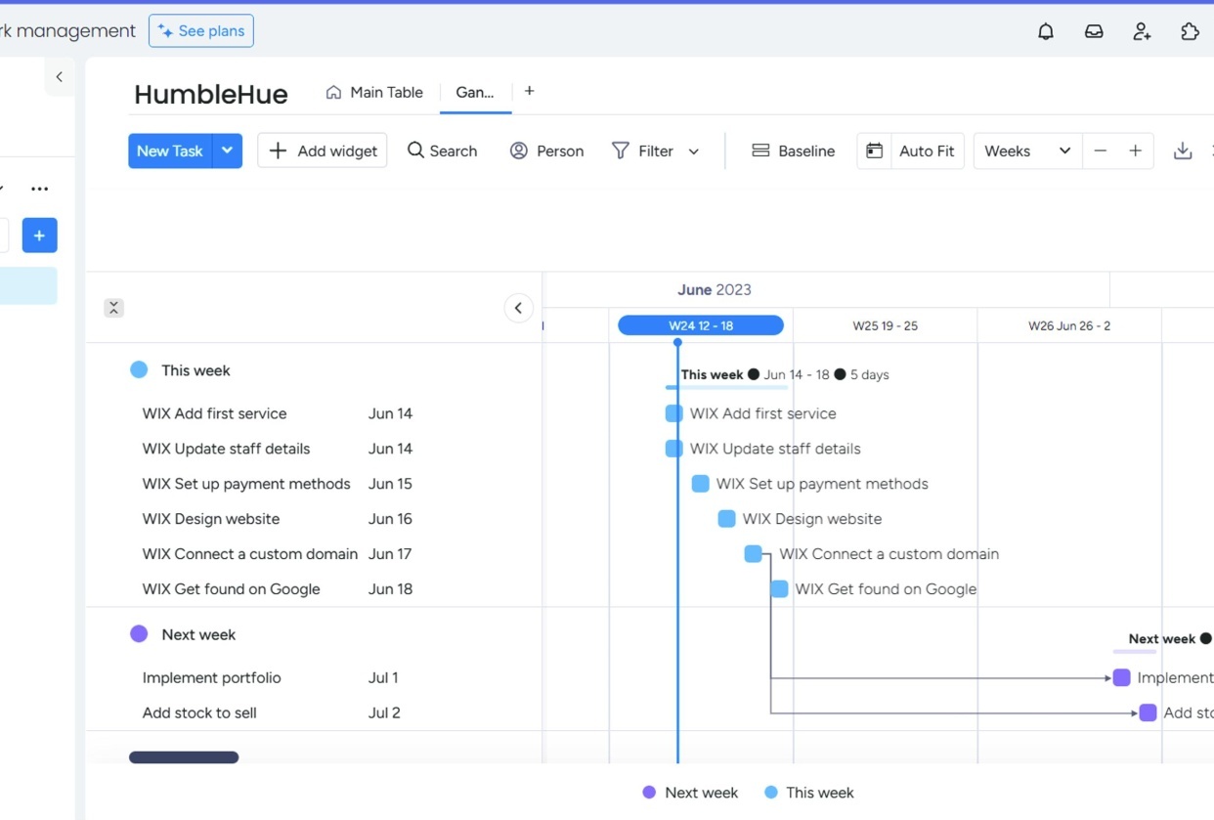Image resolution: width=1214 pixels, height=820 pixels.
Task: Click the Jun 14 date for WIX Add first service
Action: click(391, 413)
